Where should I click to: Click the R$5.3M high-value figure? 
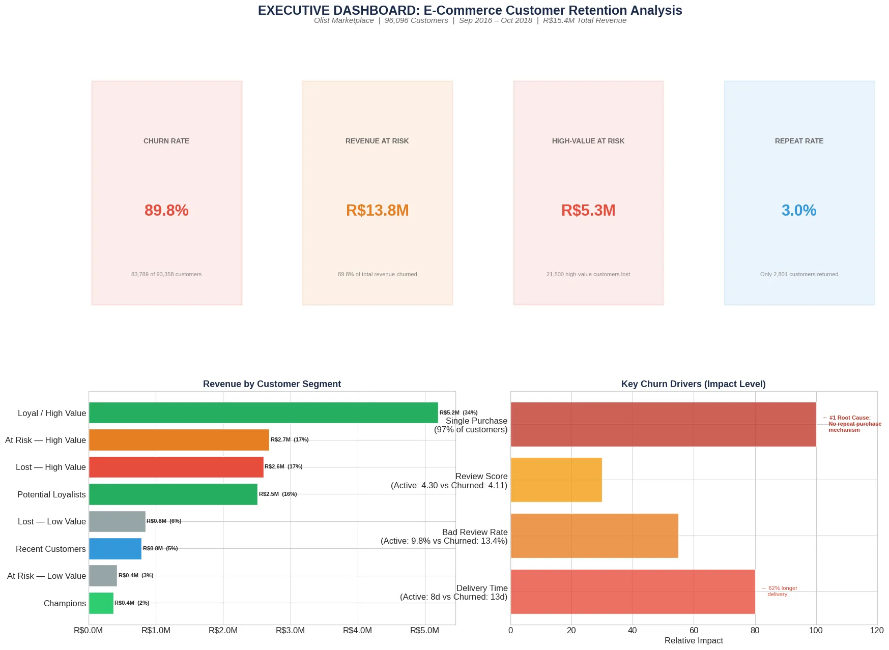point(588,210)
